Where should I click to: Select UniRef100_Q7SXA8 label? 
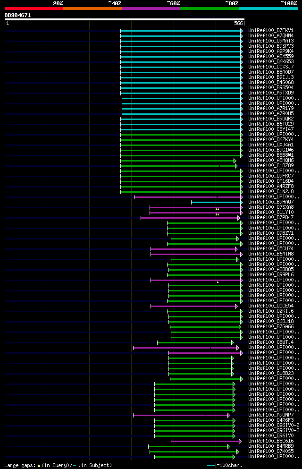[x=271, y=207]
